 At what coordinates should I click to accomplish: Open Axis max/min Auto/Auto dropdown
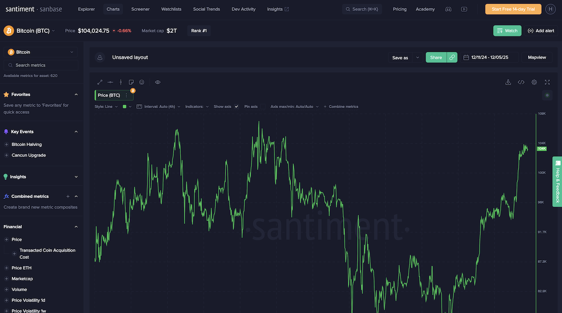tap(295, 107)
